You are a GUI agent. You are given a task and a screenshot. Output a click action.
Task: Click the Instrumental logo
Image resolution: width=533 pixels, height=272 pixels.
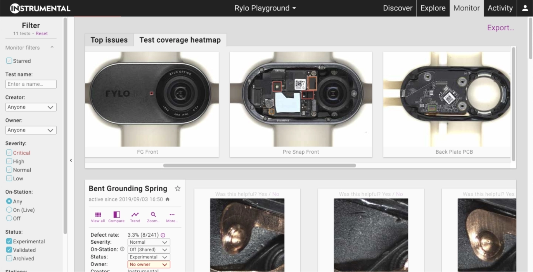[40, 8]
